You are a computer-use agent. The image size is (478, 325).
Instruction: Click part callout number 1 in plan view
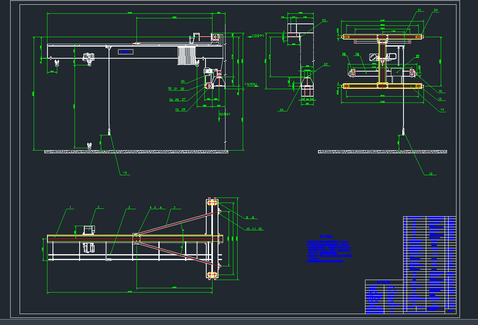[x=70, y=208]
